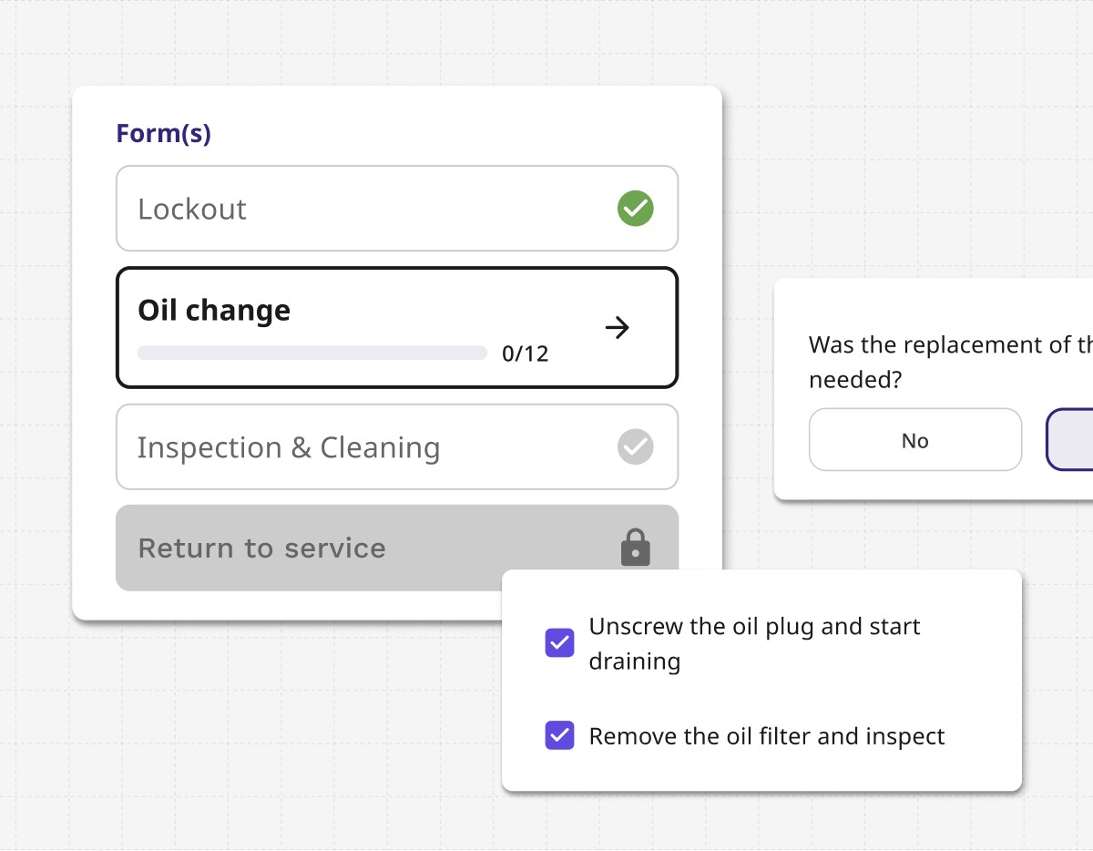Click the checkmark icon next to oil filter task
This screenshot has height=851, width=1093.
(559, 735)
